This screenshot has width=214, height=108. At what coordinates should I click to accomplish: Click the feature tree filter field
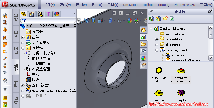48,20
